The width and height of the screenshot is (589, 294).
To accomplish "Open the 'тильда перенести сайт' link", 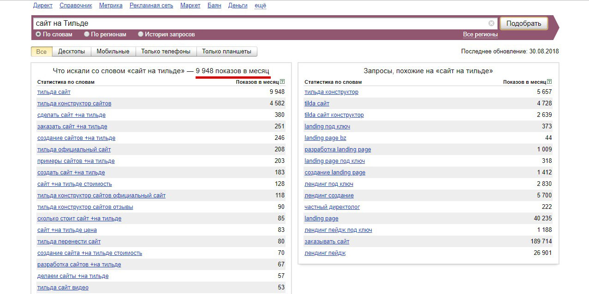I will point(69,242).
